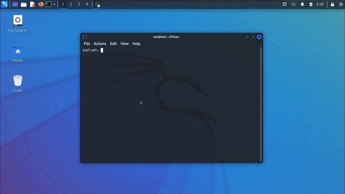The width and height of the screenshot is (345, 194).
Task: Launch the text editor from the panel
Action: click(32, 4)
